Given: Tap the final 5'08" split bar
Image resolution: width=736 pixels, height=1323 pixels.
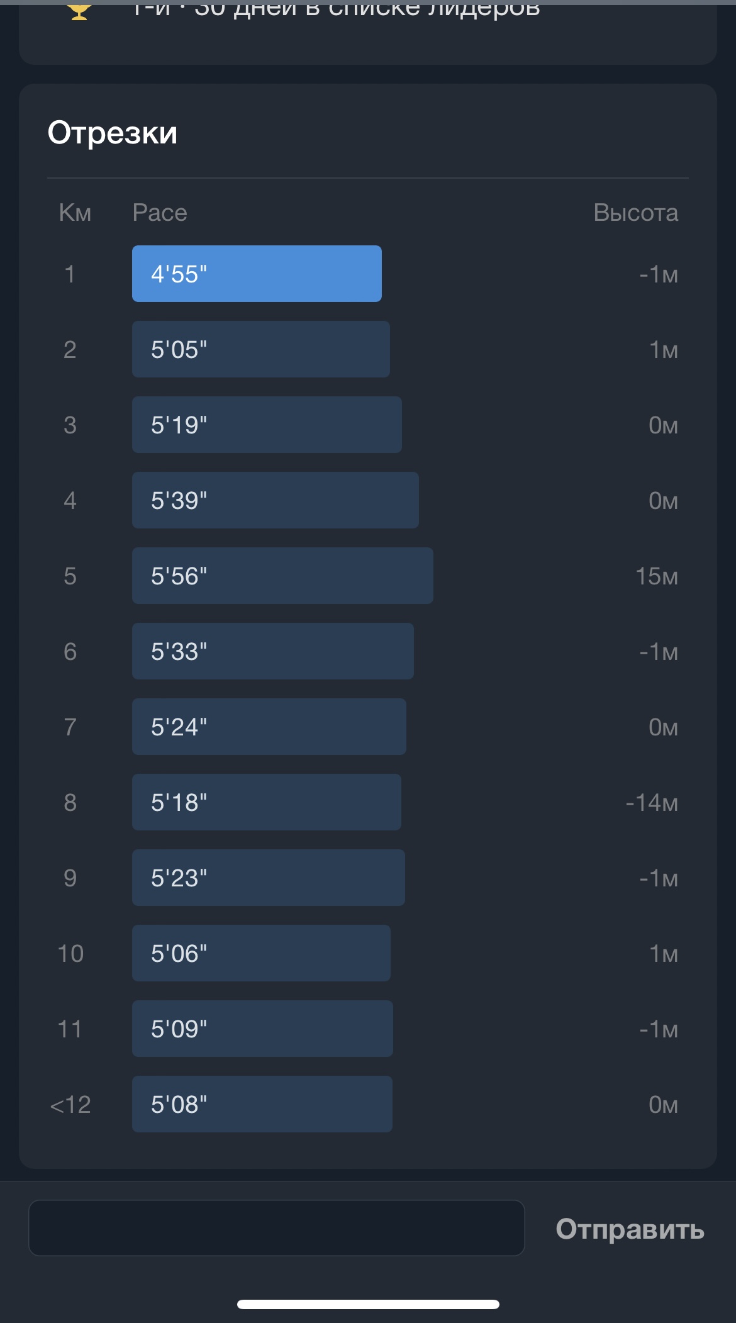Looking at the screenshot, I should point(262,1104).
